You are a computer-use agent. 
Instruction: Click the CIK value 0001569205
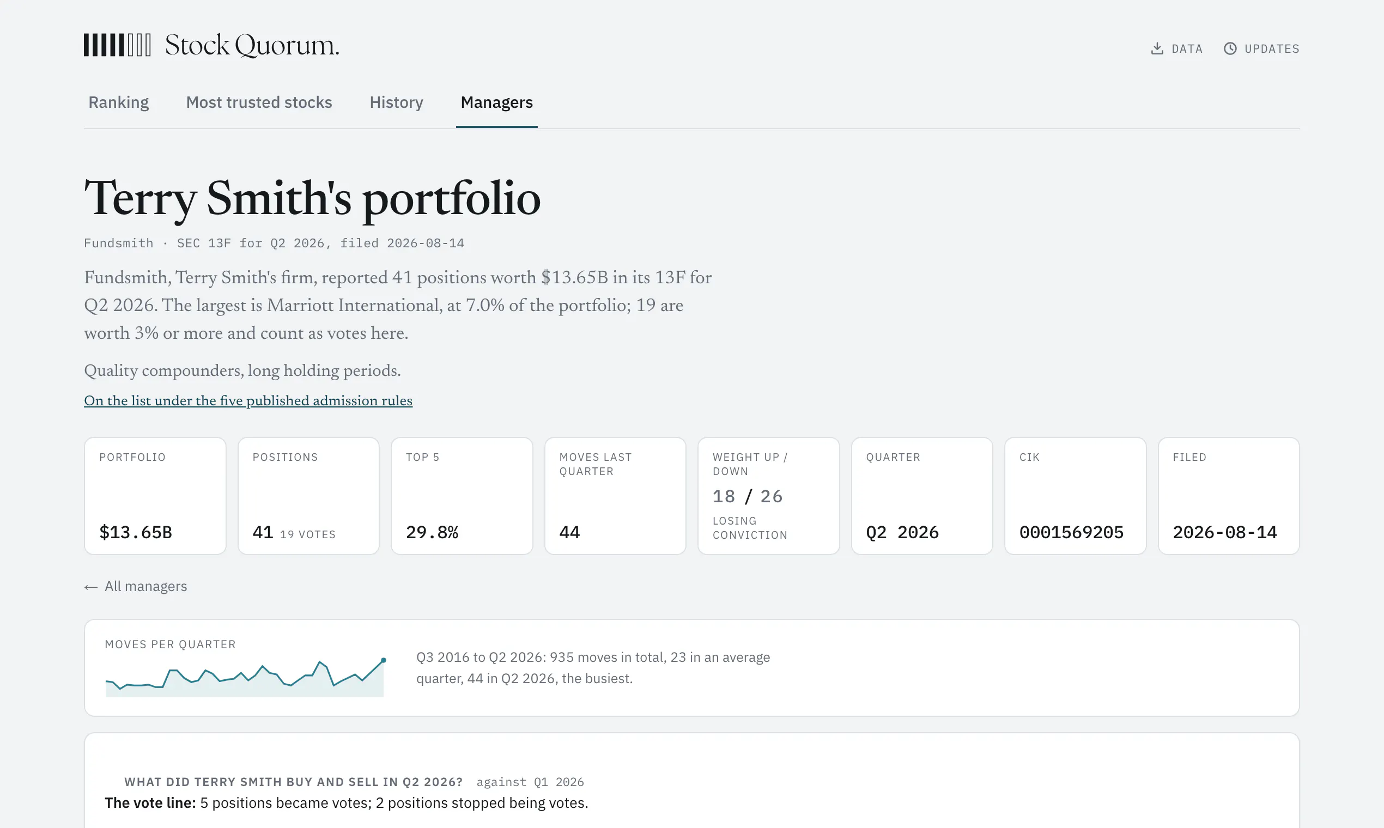click(1071, 532)
